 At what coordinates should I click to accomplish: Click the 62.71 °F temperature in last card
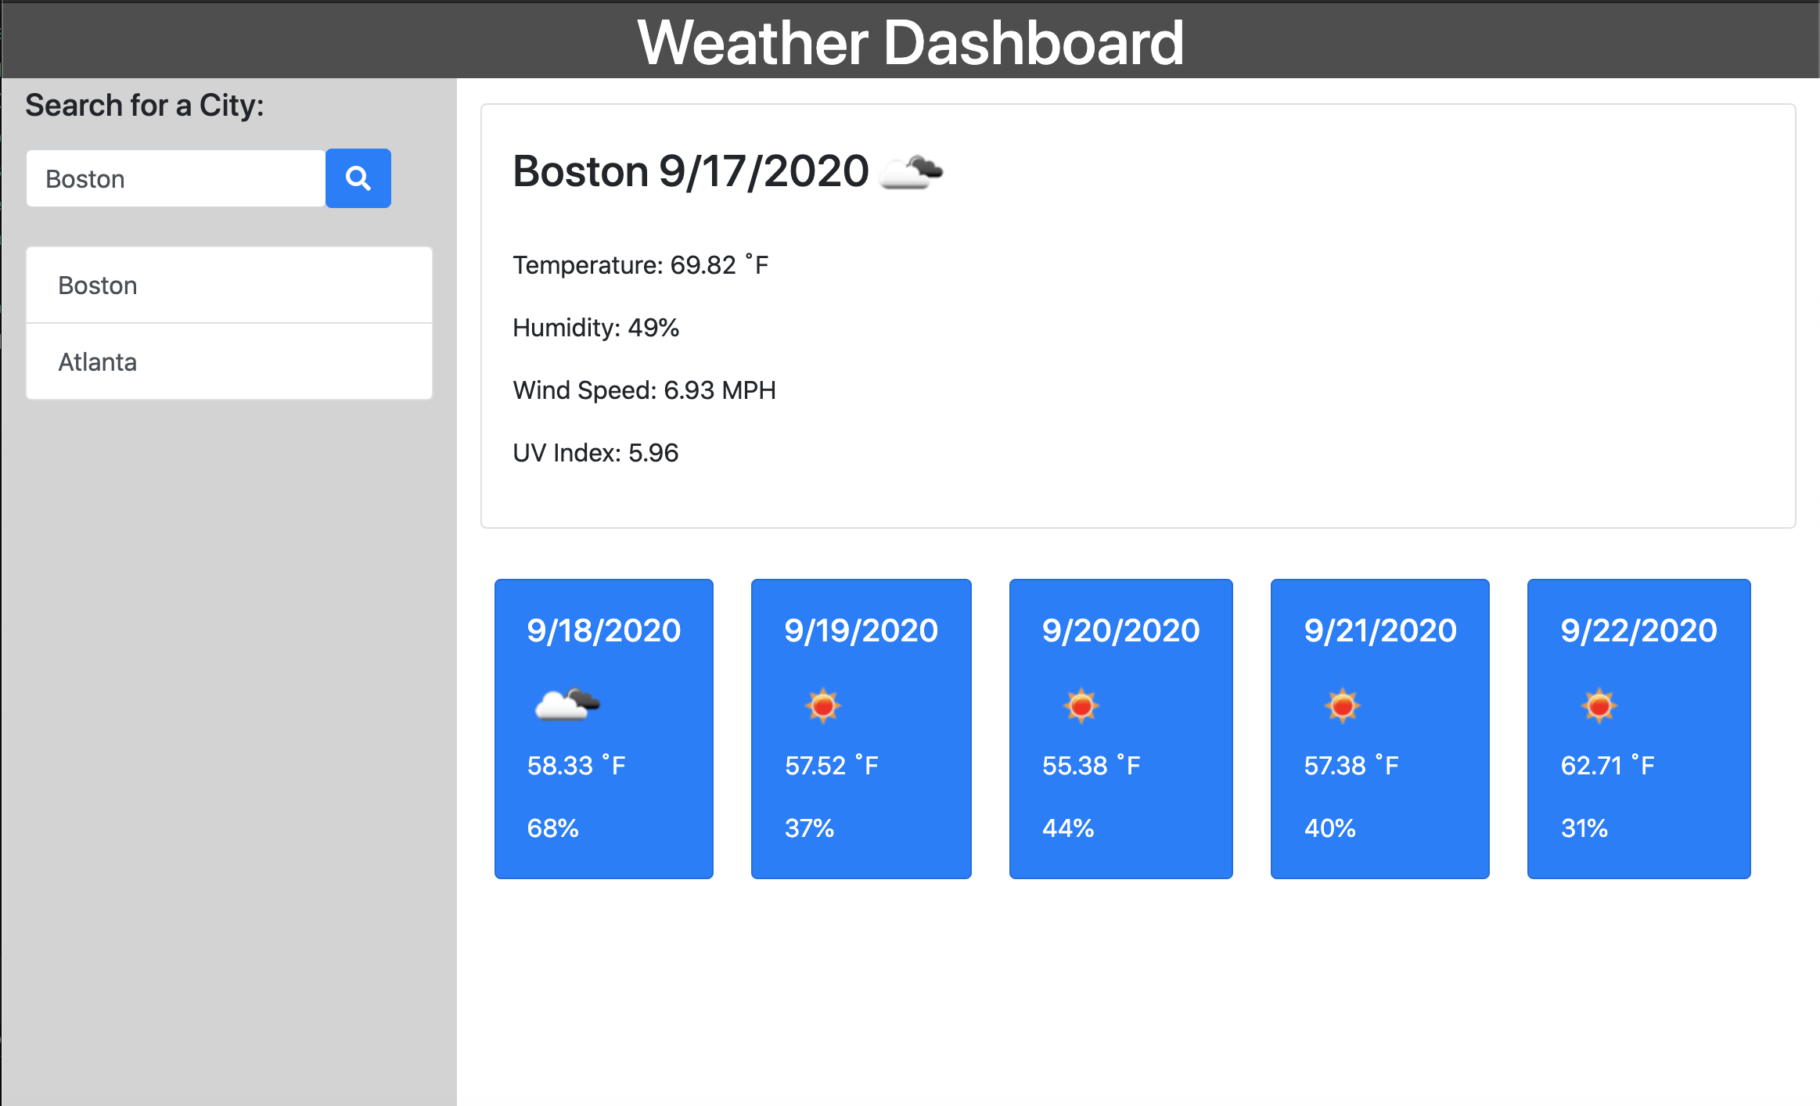[1607, 765]
